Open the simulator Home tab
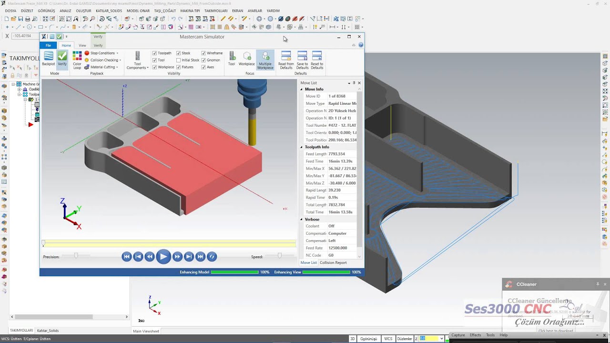The width and height of the screenshot is (610, 343). point(66,45)
